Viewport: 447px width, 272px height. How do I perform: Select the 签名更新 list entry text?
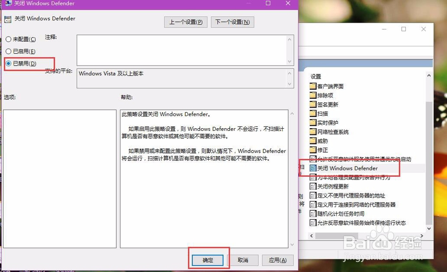(x=328, y=105)
